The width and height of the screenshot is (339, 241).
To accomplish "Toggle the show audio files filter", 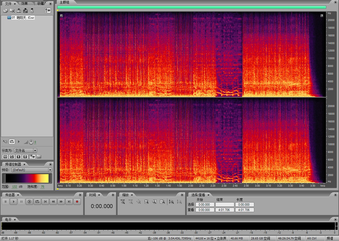I will click(x=5, y=157).
